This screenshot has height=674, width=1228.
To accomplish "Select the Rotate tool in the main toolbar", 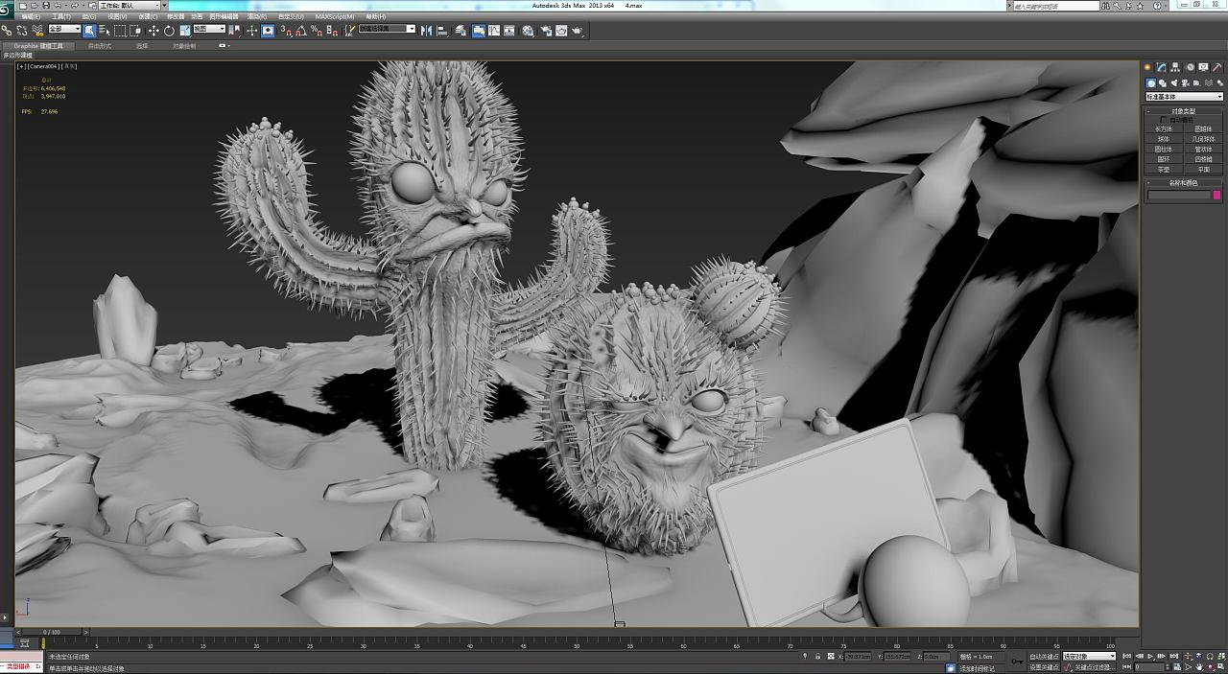I will [x=169, y=31].
